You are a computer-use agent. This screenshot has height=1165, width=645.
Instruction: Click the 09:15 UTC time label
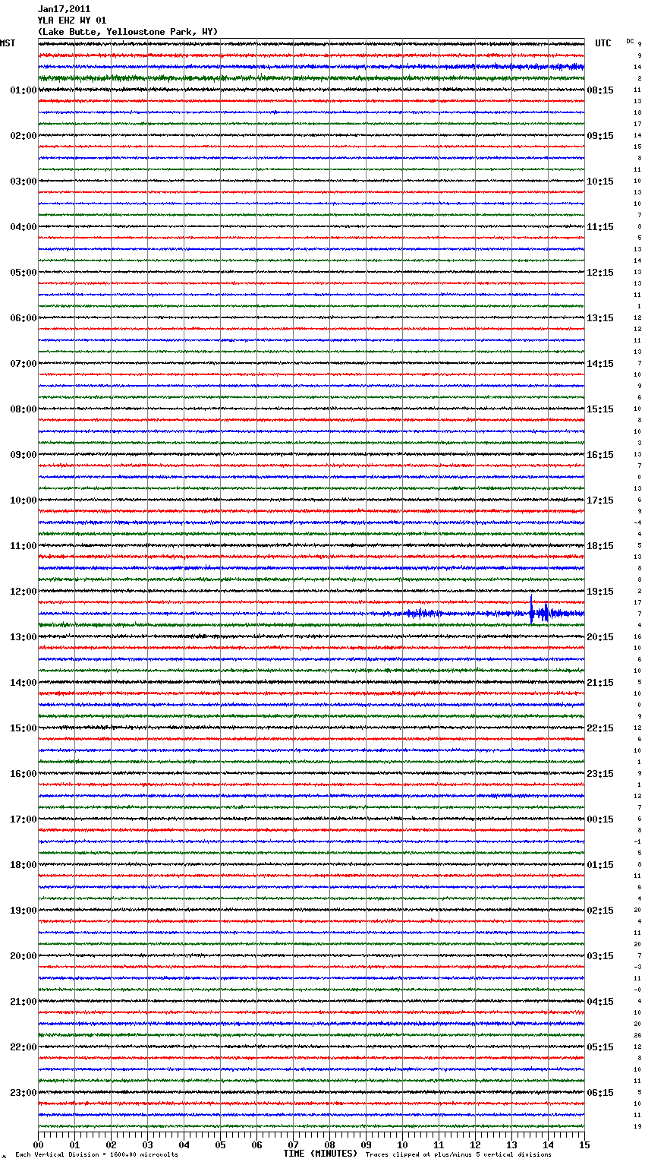pos(600,136)
